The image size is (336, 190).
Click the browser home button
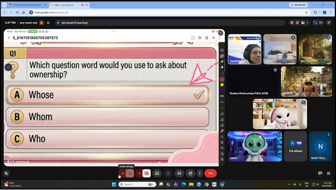coord(23,13)
